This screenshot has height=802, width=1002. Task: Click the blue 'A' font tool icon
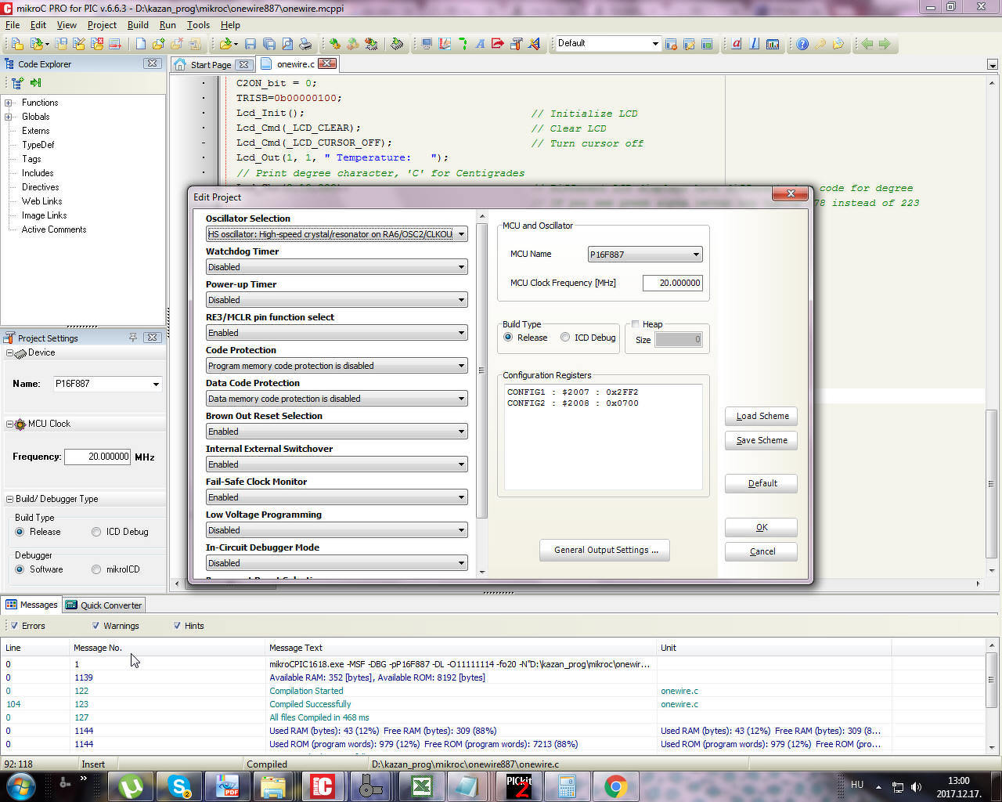pos(480,44)
